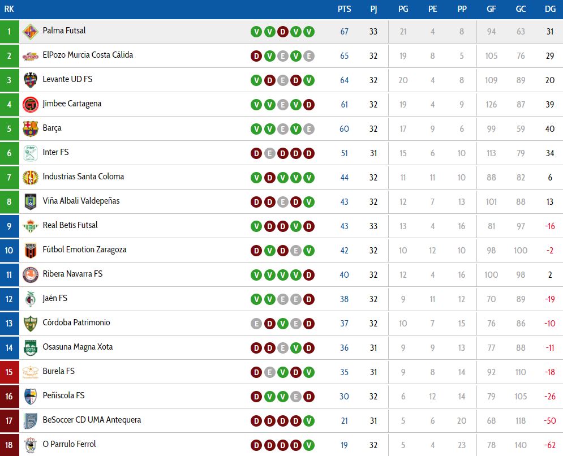The width and height of the screenshot is (563, 456).
Task: Click the Peñíscola FS crest
Action: pos(31,397)
